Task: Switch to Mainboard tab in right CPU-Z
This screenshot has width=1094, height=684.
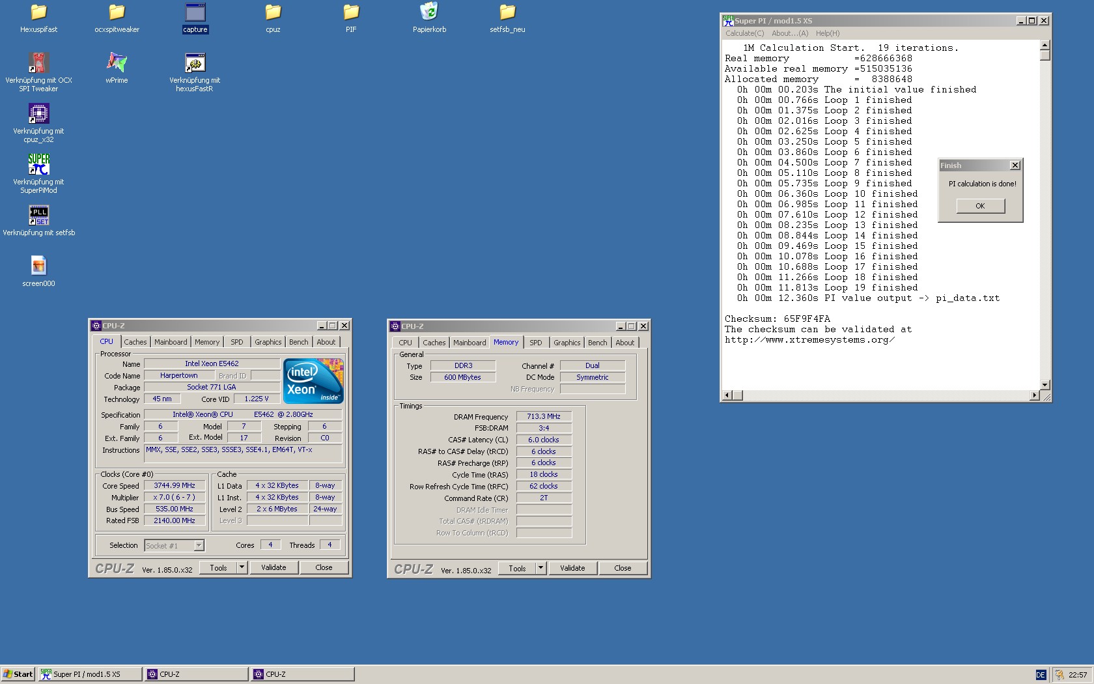Action: (470, 343)
